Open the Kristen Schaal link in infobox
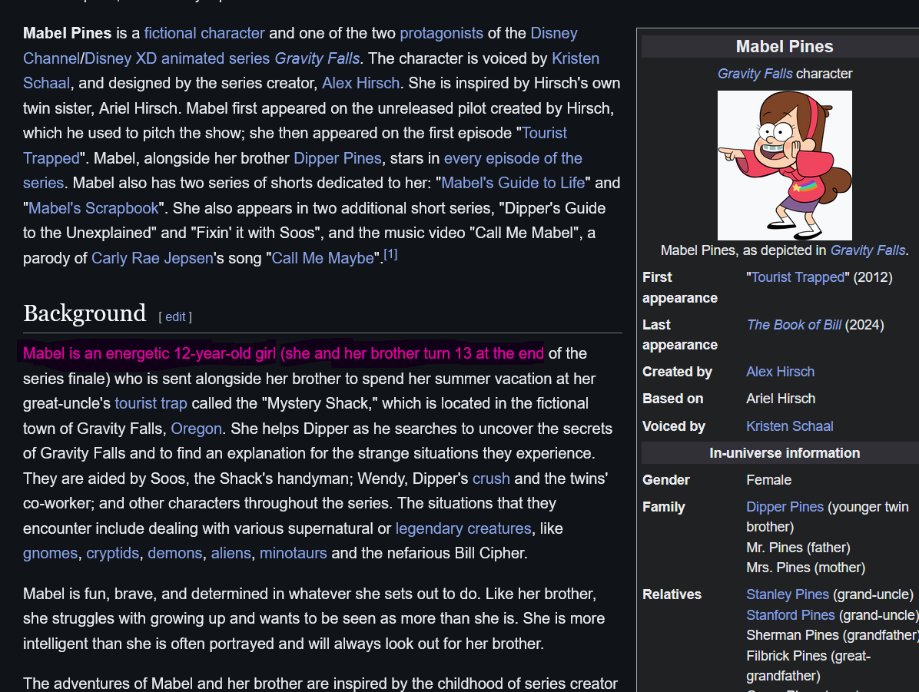Screen dimensions: 919x692 click(789, 426)
